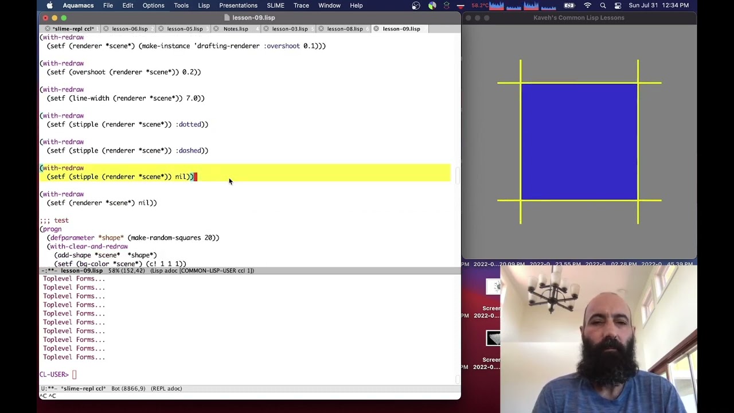This screenshot has height=413, width=734.
Task: Close the *slime-repl ccl* tab
Action: click(x=48, y=29)
